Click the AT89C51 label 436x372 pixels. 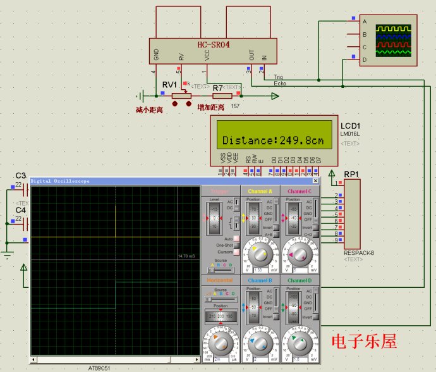pyautogui.click(x=99, y=368)
